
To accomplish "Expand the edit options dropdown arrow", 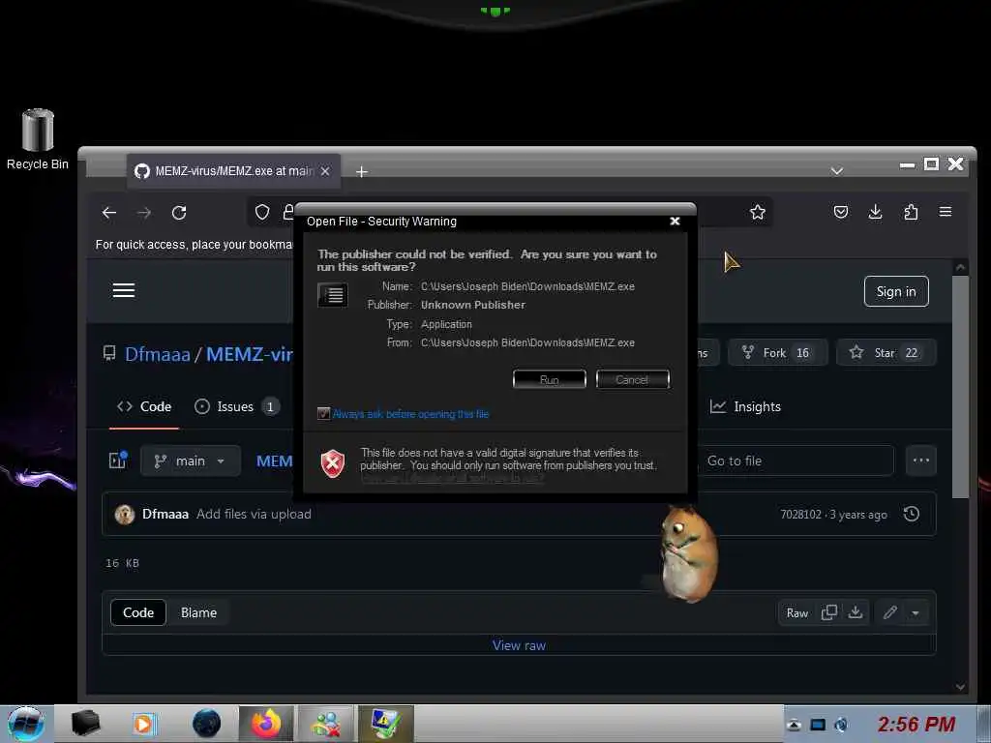I will click(916, 612).
